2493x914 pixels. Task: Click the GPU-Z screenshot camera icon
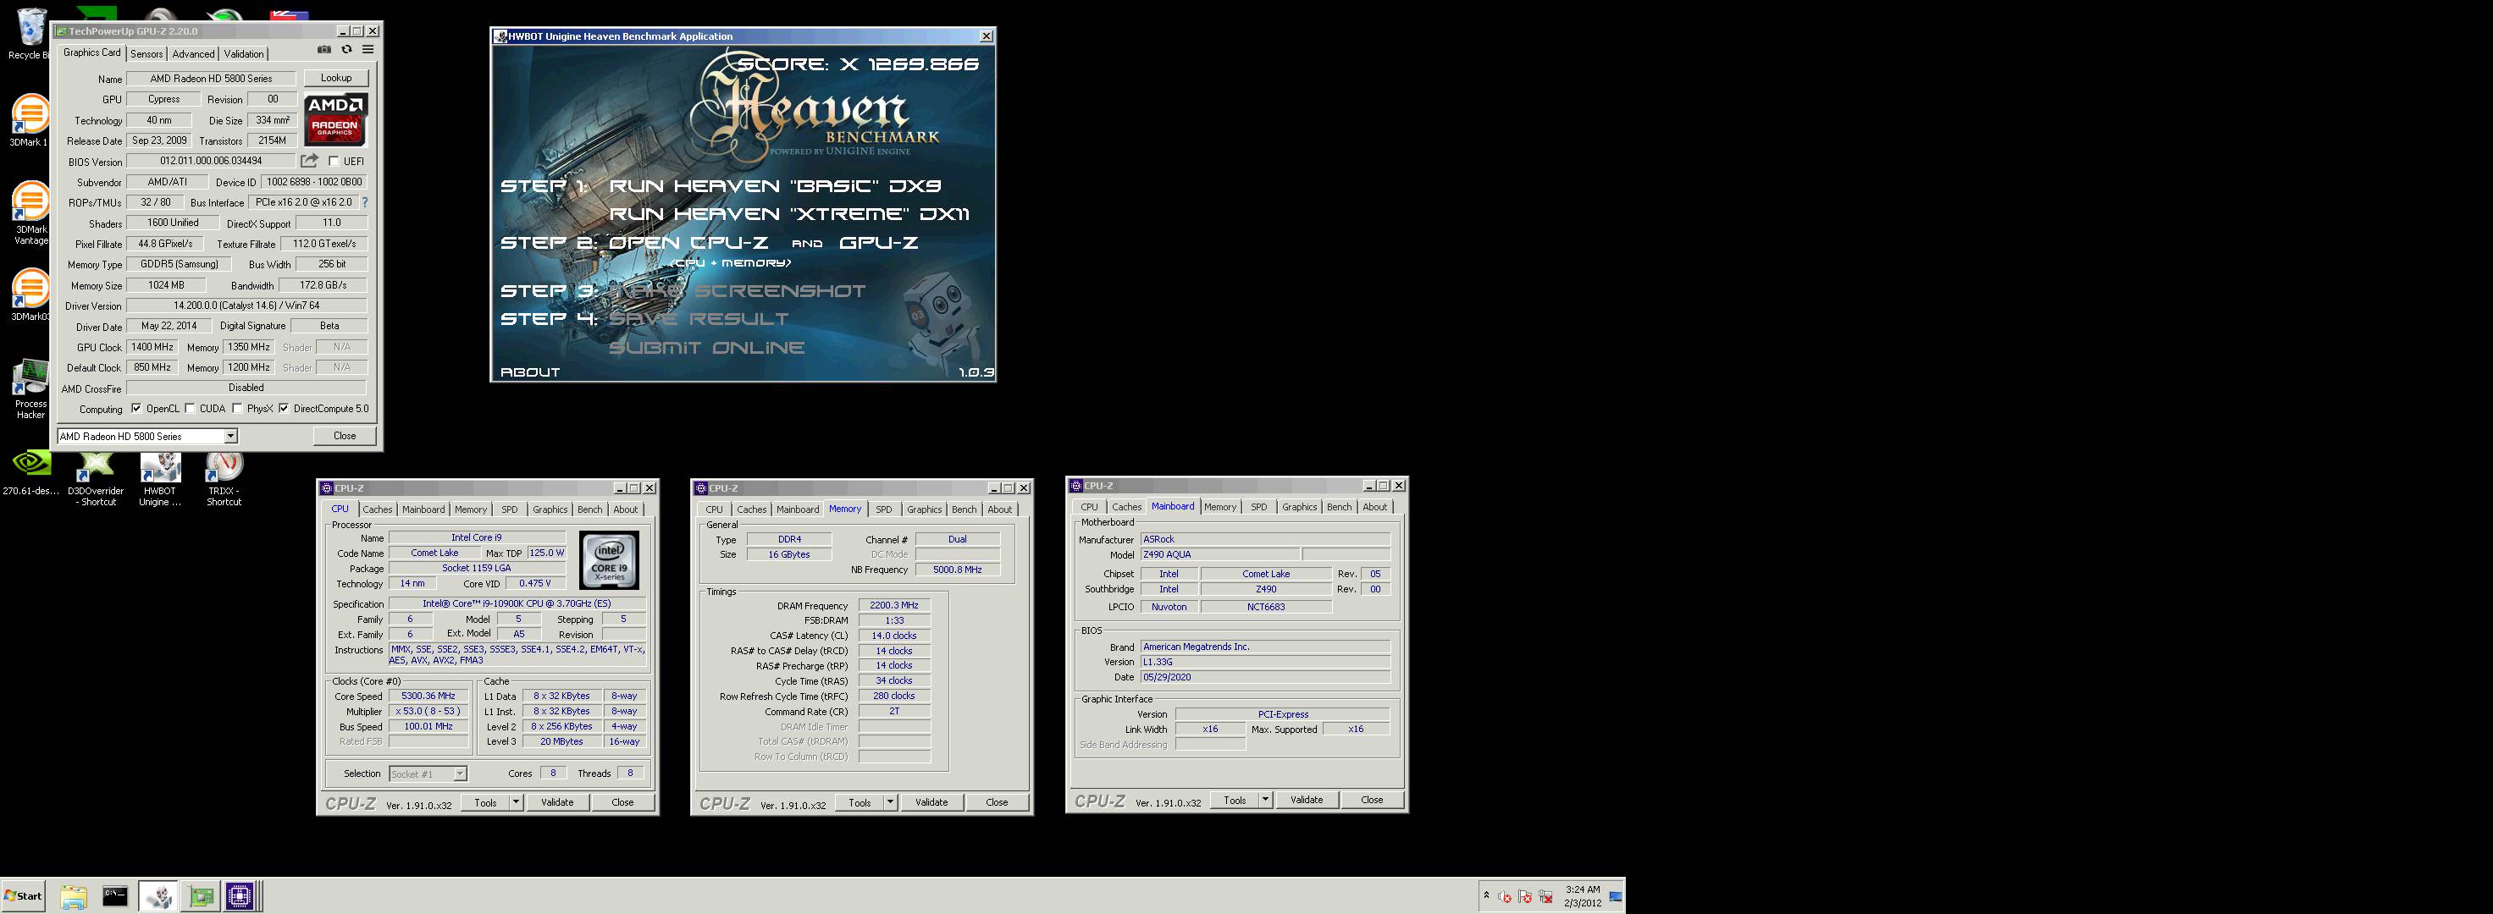324,50
